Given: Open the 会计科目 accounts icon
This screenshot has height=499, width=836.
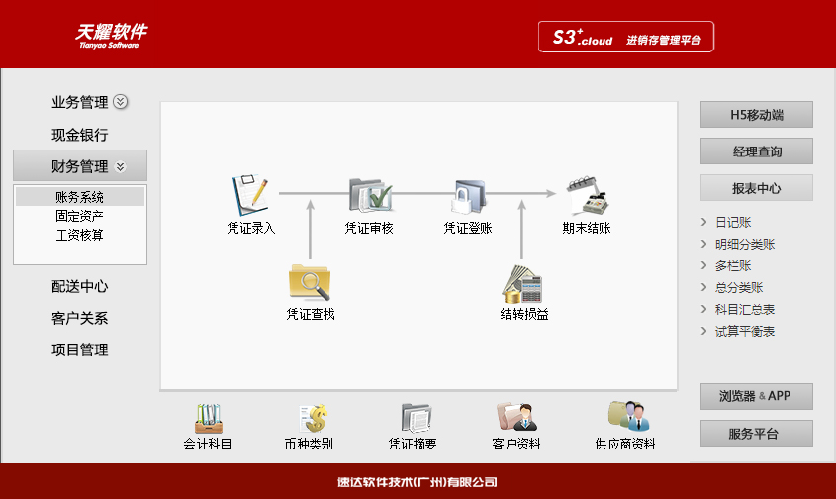Looking at the screenshot, I should pyautogui.click(x=208, y=419).
